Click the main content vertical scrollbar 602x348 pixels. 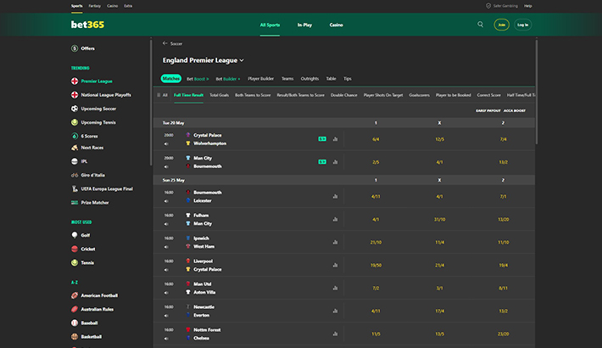537,92
